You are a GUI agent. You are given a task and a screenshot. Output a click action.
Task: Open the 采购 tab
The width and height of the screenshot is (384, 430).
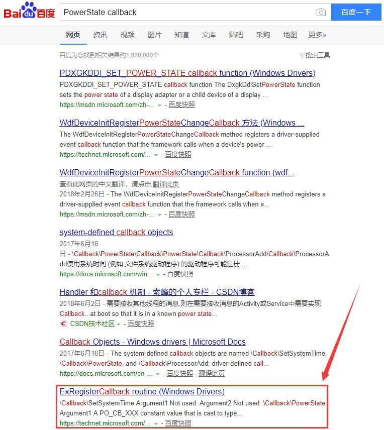(263, 35)
